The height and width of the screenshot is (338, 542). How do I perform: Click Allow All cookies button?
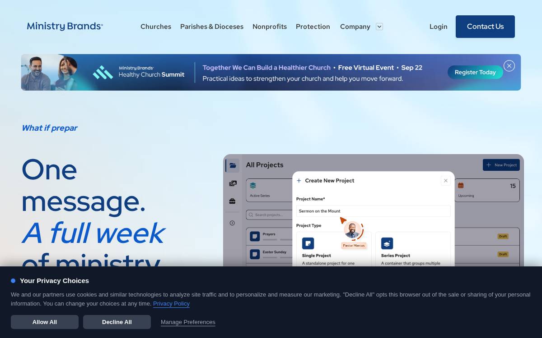[x=45, y=322]
